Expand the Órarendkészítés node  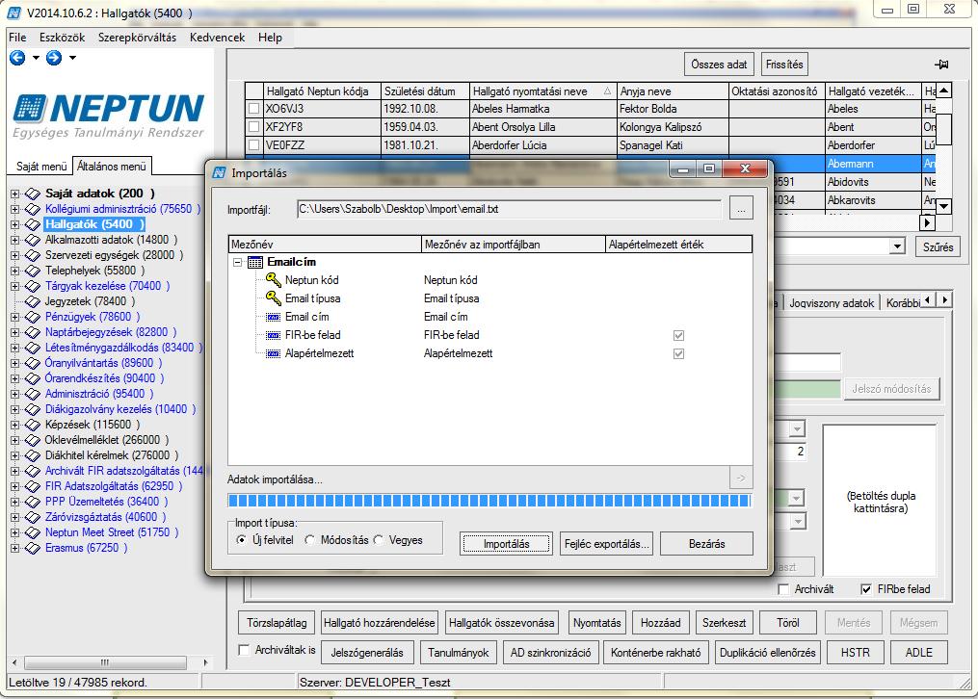tap(14, 378)
